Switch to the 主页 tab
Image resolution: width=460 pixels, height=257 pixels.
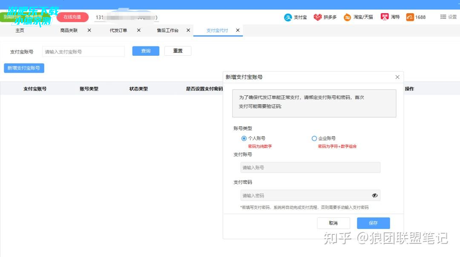(x=20, y=31)
